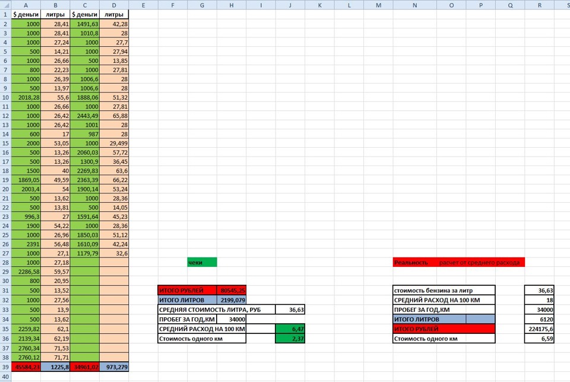The image size is (570, 382).
Task: Select the cell with value 6120
Action: click(540, 319)
